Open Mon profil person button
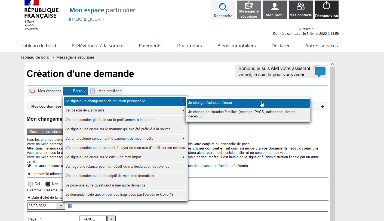The width and height of the screenshot is (384, 221). coord(275,10)
